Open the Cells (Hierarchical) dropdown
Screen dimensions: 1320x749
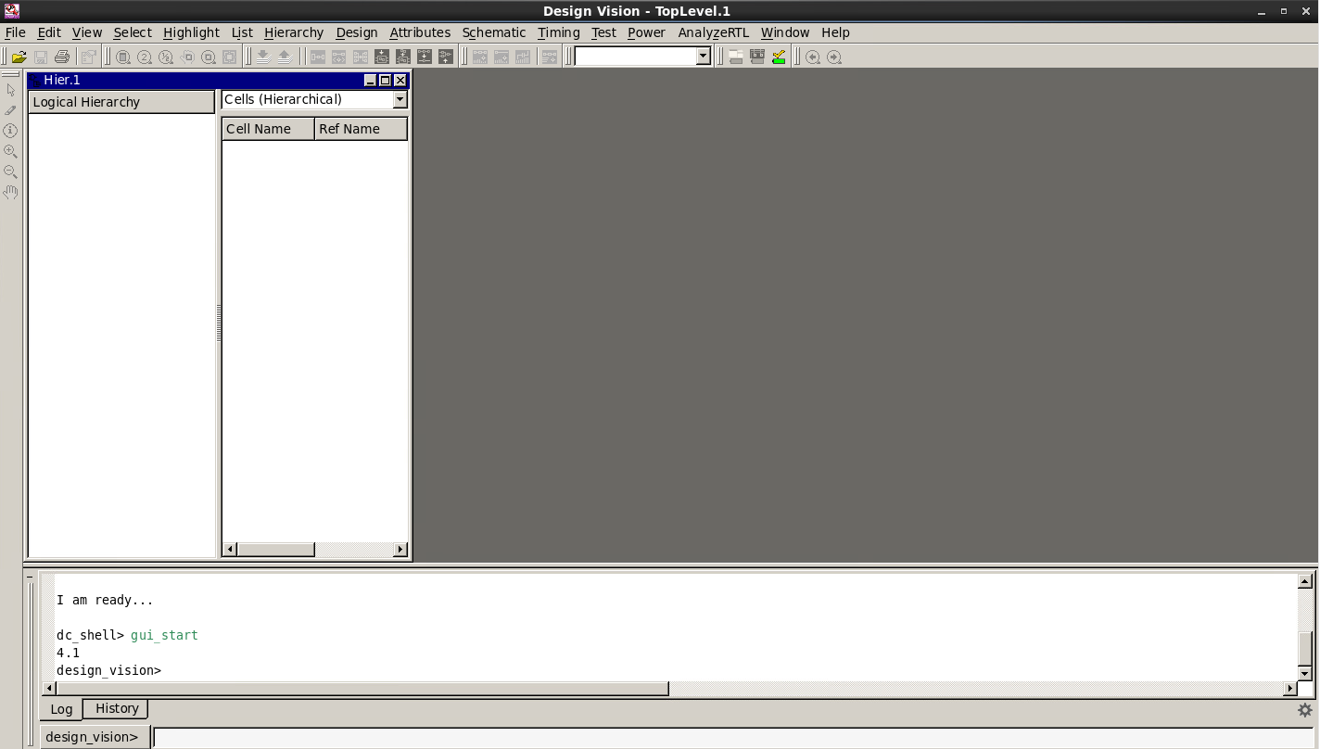point(399,99)
